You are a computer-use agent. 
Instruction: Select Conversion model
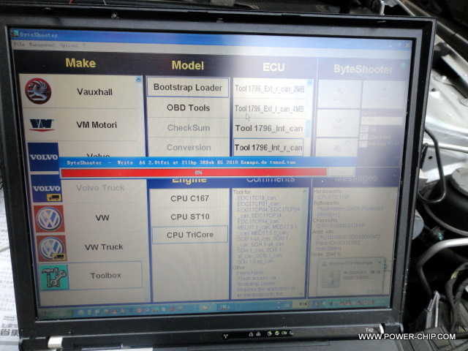click(x=189, y=148)
